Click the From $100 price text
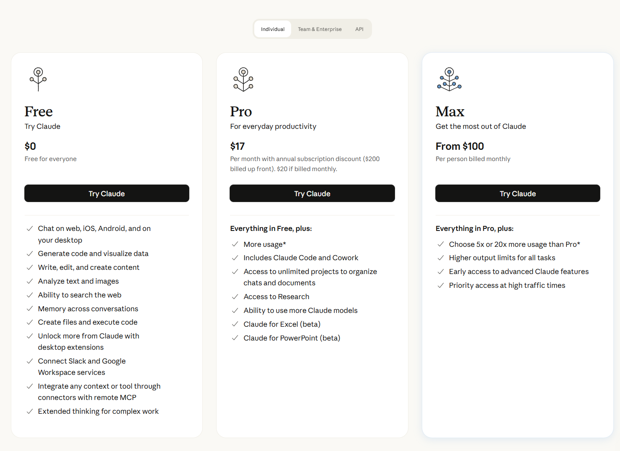620x451 pixels. pyautogui.click(x=460, y=146)
